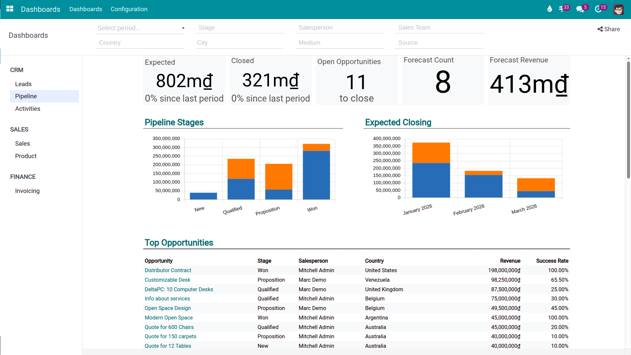Open the Distributor Contract opportunity
The image size is (631, 355).
click(168, 270)
